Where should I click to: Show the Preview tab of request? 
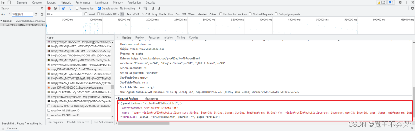point(140,37)
